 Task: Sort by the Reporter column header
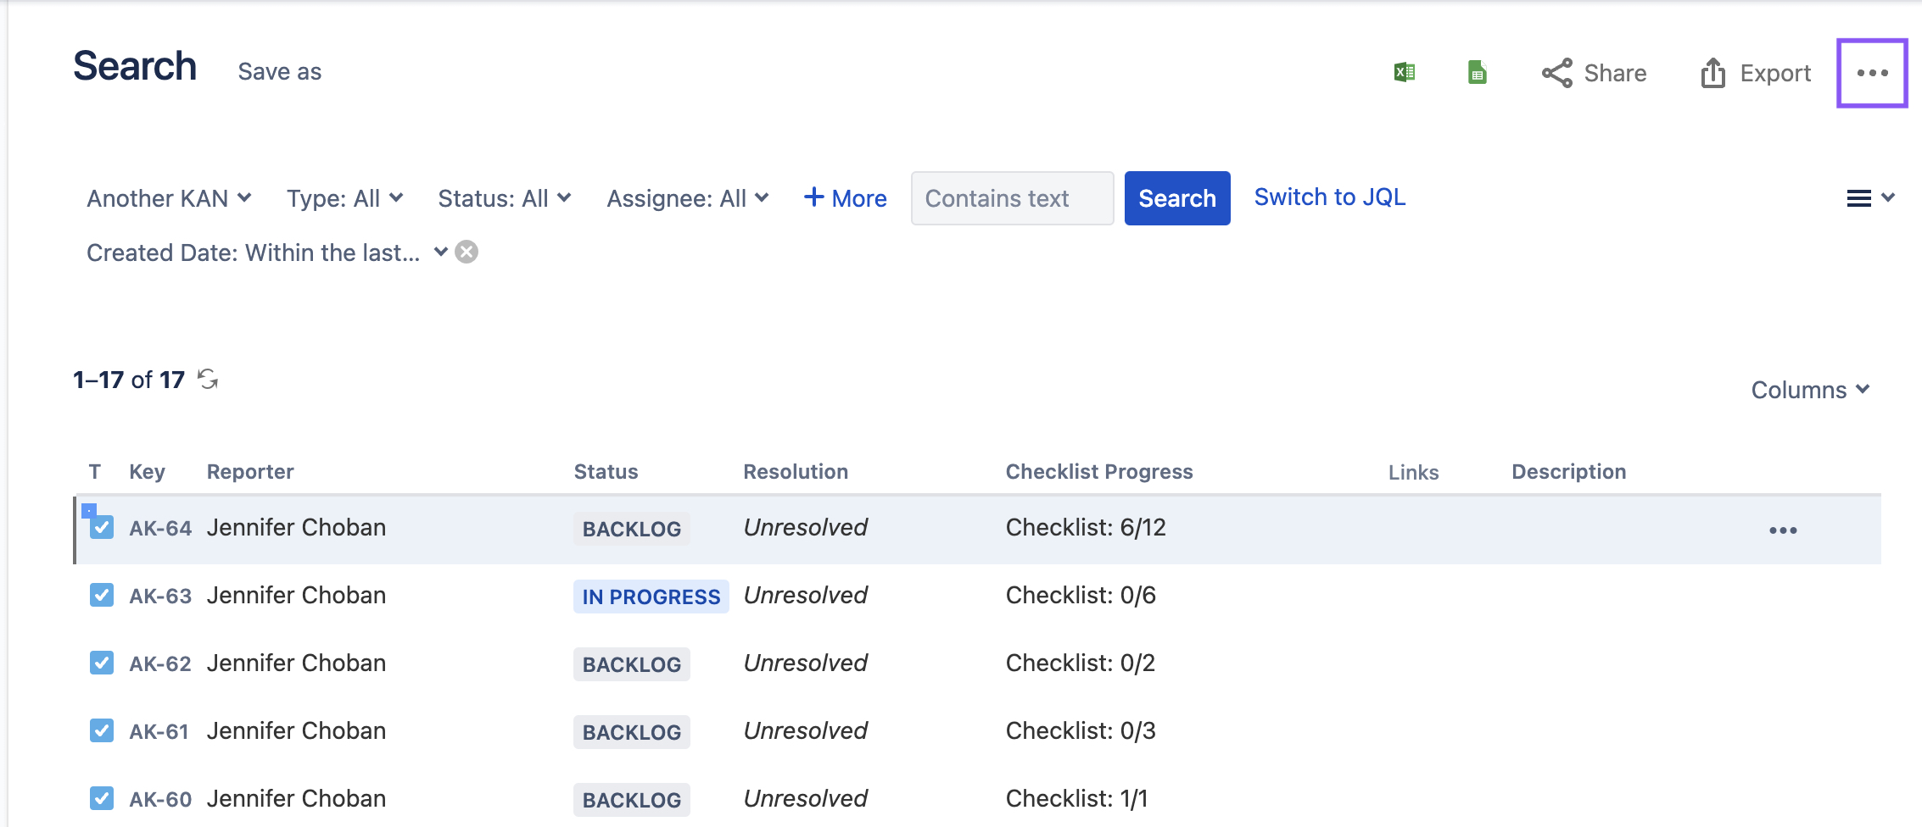click(x=250, y=472)
